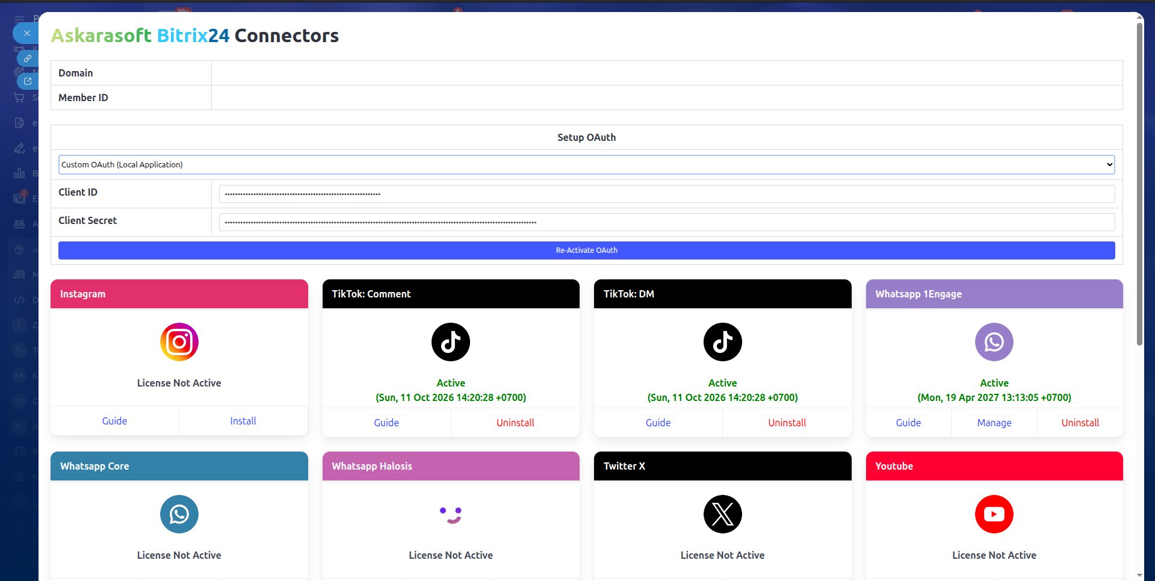Click the "Askarasoft Bitrix24 Connectors" title
The height and width of the screenshot is (581, 1155).
(x=195, y=36)
